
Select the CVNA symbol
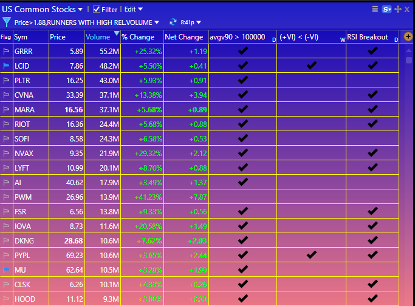24,95
